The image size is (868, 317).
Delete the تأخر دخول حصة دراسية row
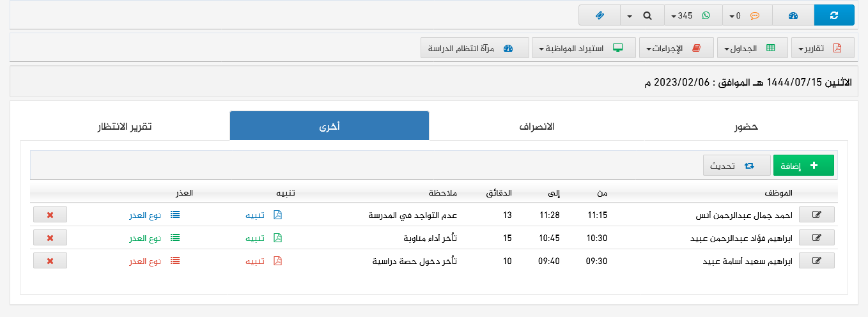pyautogui.click(x=50, y=261)
